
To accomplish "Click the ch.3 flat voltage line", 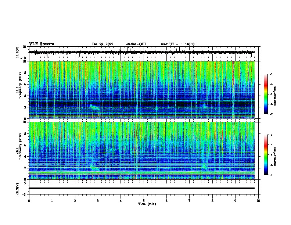I will [142, 188].
